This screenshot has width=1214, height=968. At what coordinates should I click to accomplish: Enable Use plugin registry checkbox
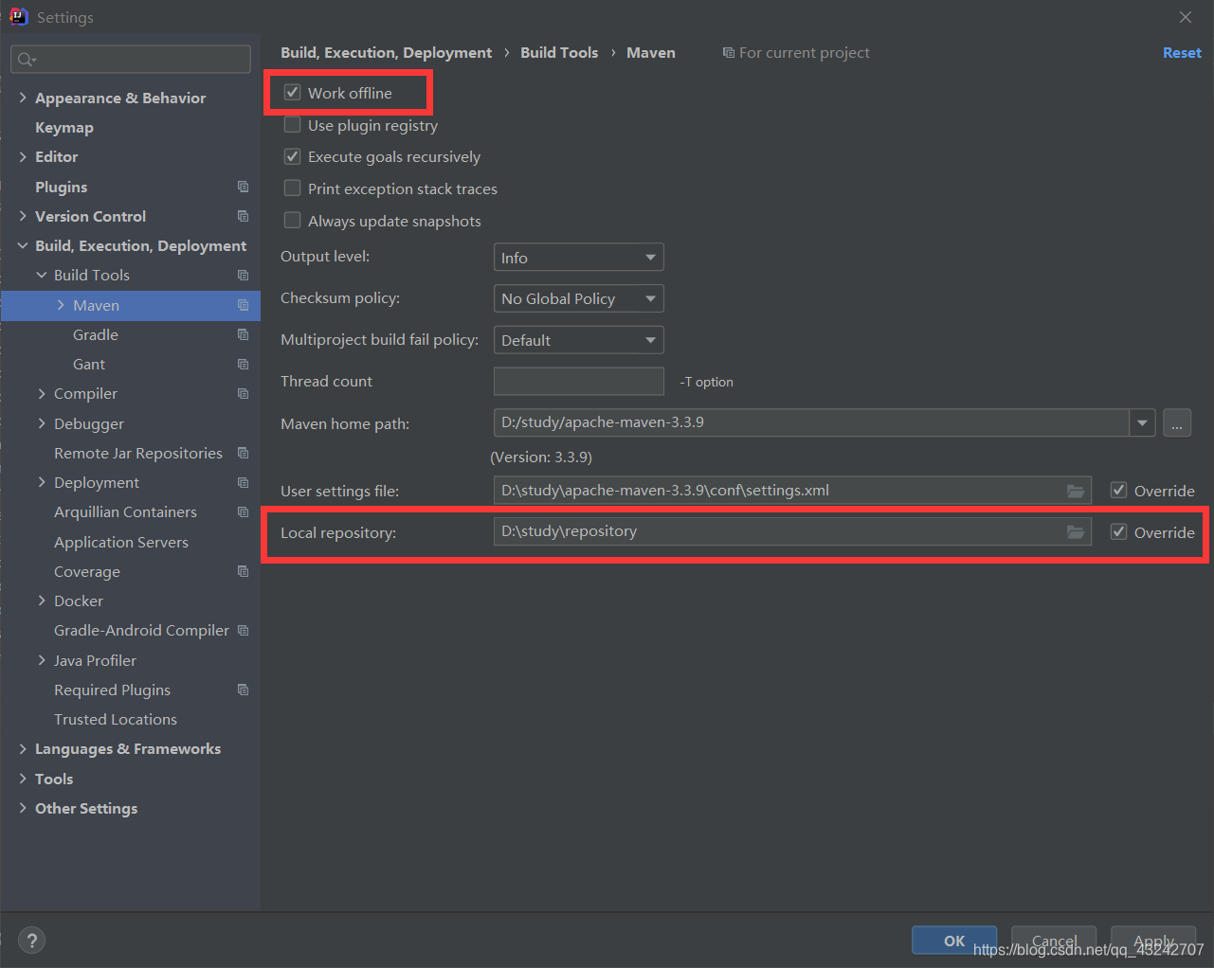(292, 125)
